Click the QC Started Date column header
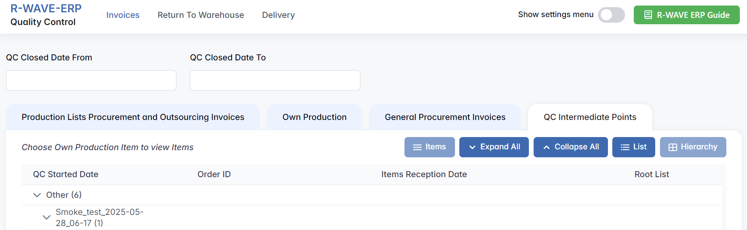 (x=66, y=174)
